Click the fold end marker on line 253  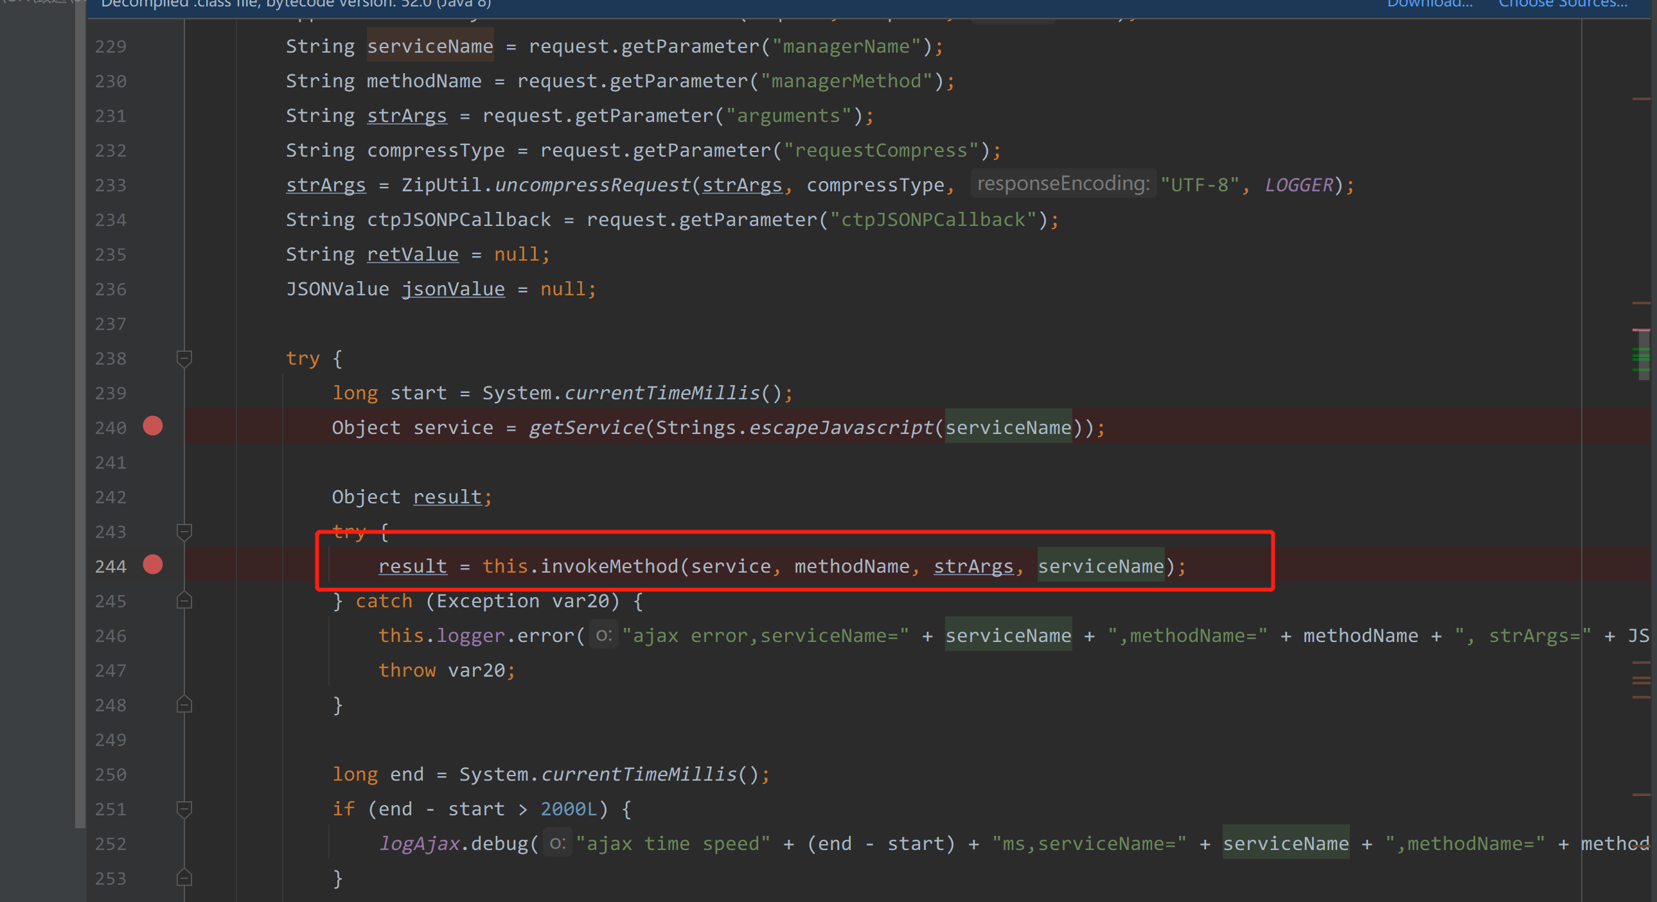(184, 878)
